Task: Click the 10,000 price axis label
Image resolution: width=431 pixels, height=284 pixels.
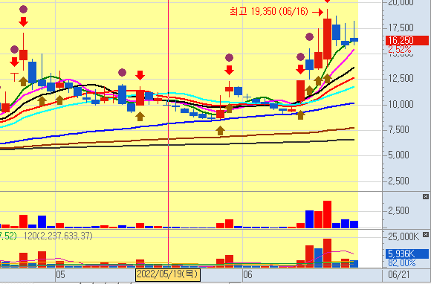Action: click(401, 104)
